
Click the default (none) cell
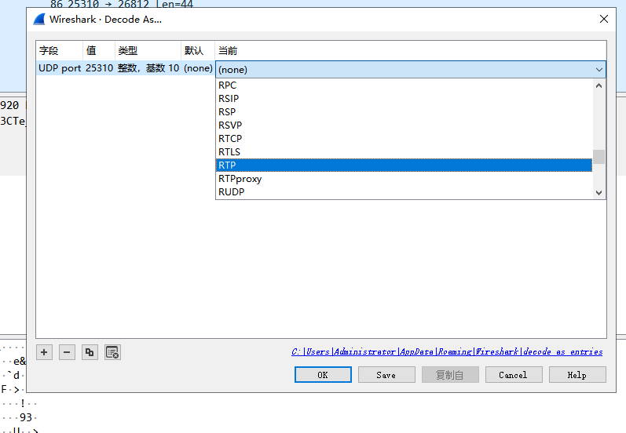tap(198, 68)
